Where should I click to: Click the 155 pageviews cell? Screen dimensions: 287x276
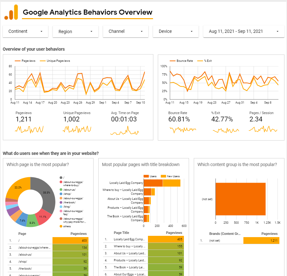166,246
